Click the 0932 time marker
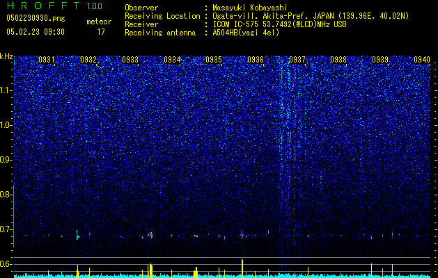 coord(88,60)
